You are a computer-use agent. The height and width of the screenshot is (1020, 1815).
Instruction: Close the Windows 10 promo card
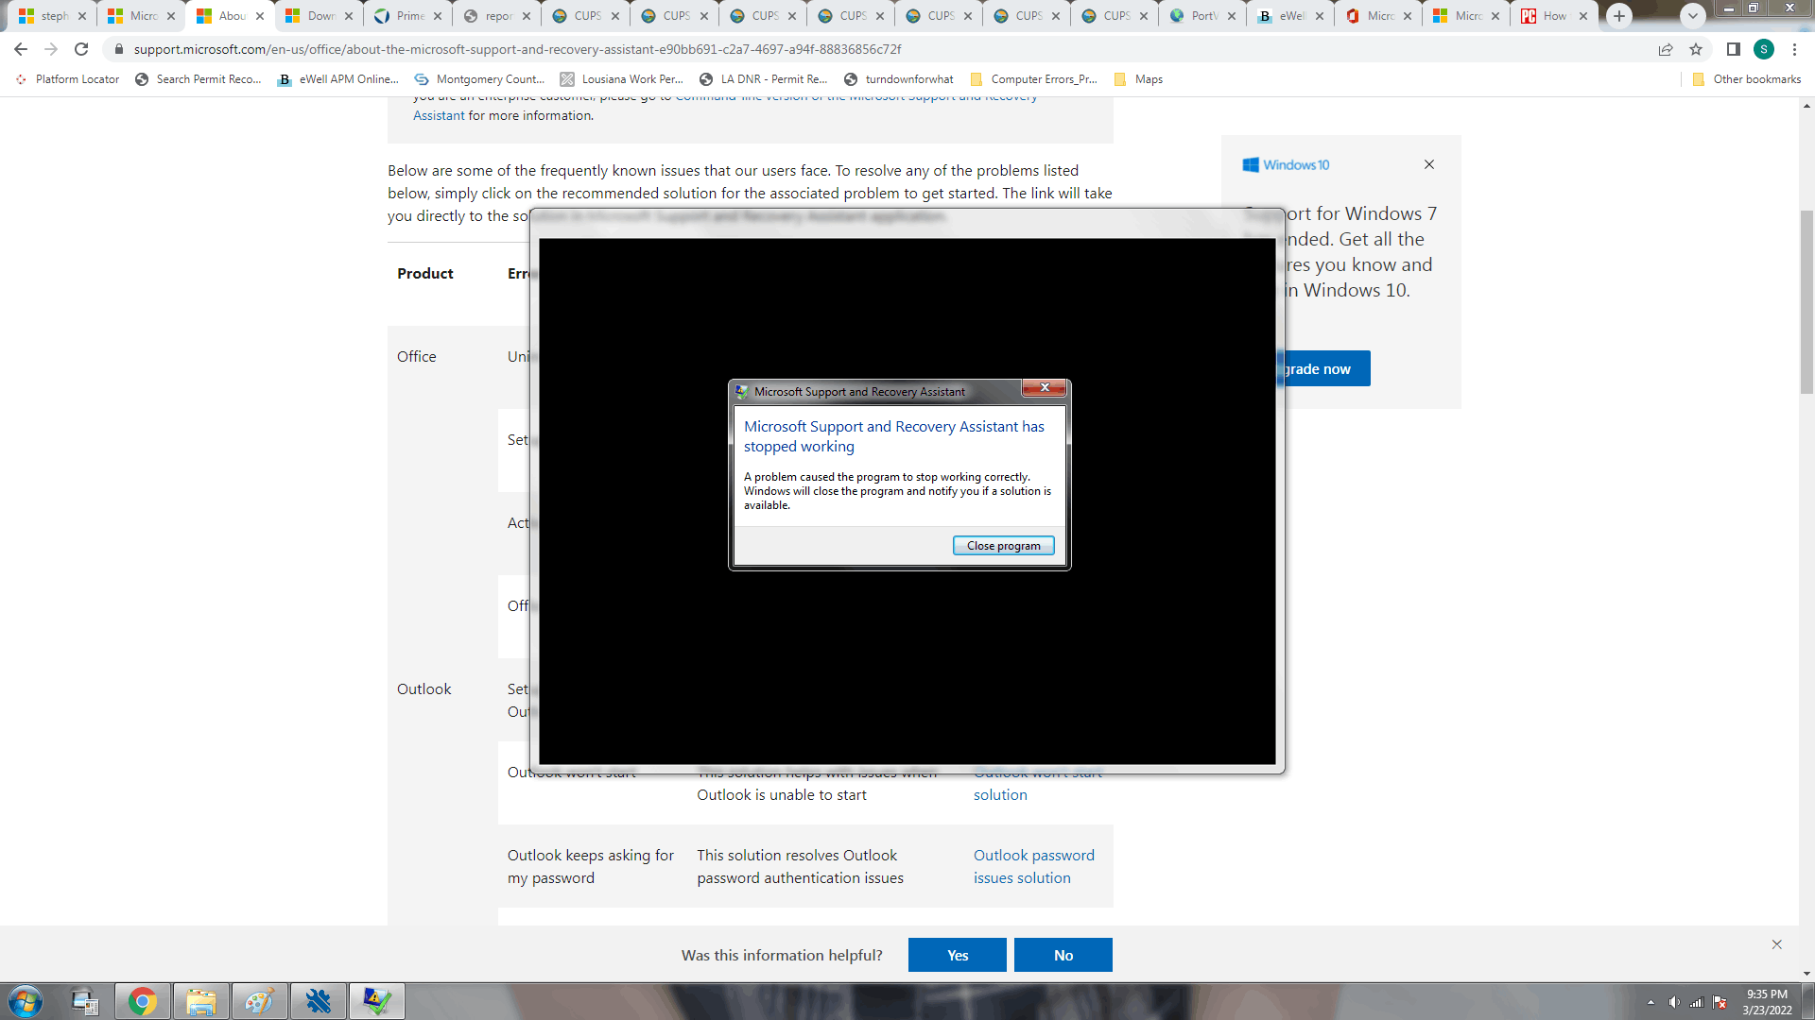(1429, 164)
